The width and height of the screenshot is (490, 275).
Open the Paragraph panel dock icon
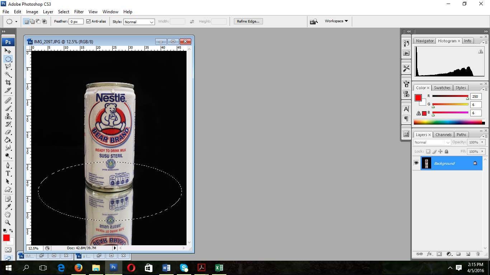click(406, 119)
